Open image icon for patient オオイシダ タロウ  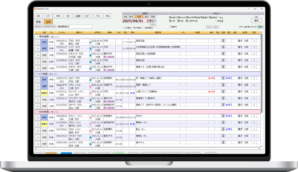click(x=223, y=53)
